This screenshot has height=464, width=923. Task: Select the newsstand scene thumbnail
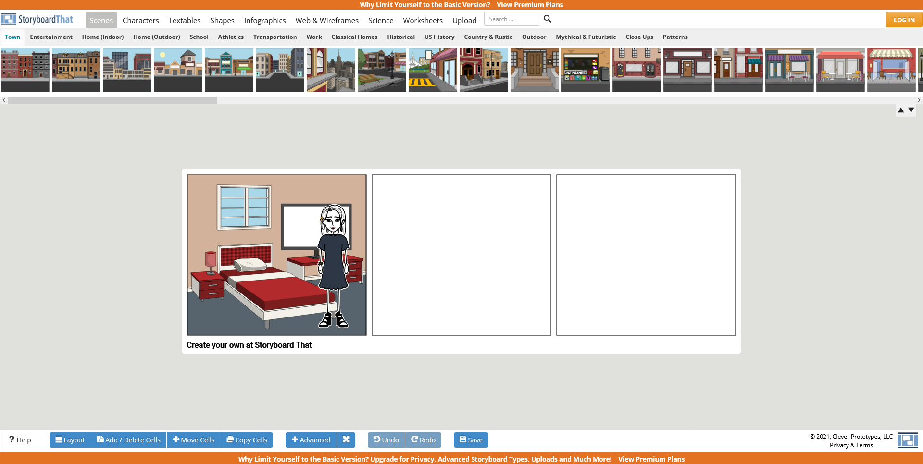[x=586, y=70]
